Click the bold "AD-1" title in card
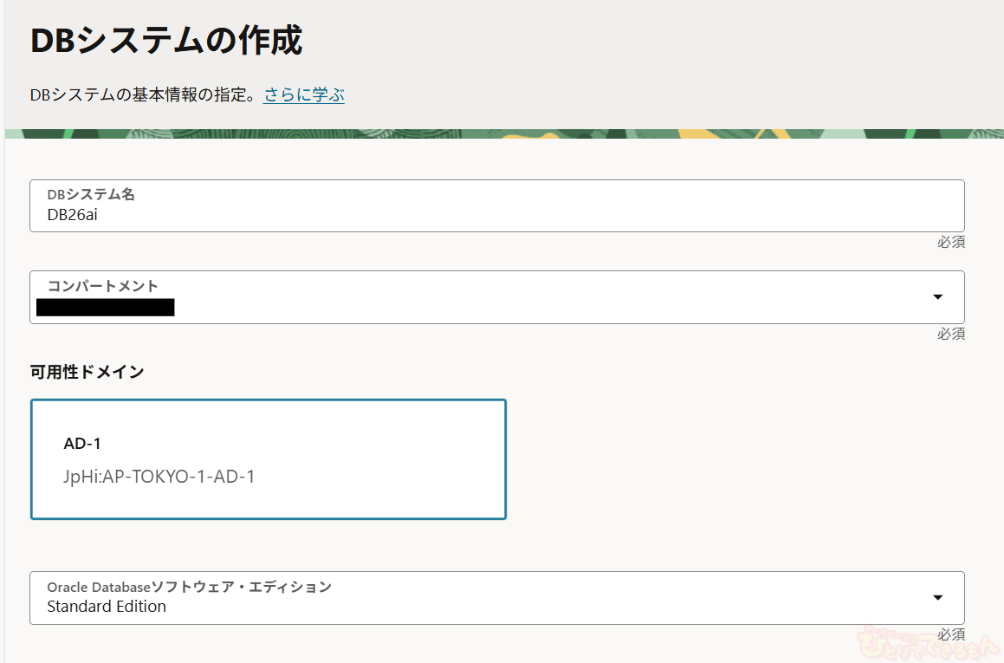The image size is (1004, 663). pos(82,444)
